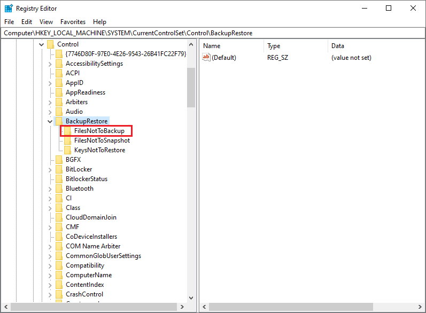Select the Bluetooth key label
The height and width of the screenshot is (313, 426).
[79, 189]
